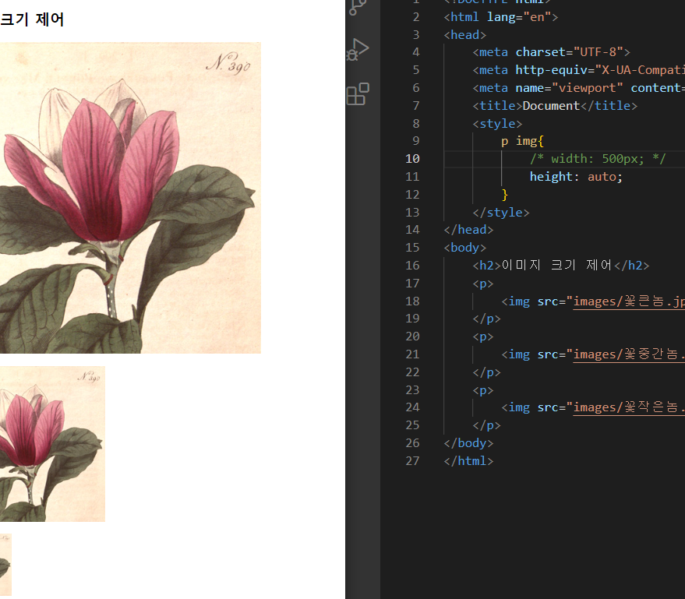This screenshot has height=599, width=685.
Task: Click the meta charset="UTF-8" line
Action: pos(551,52)
